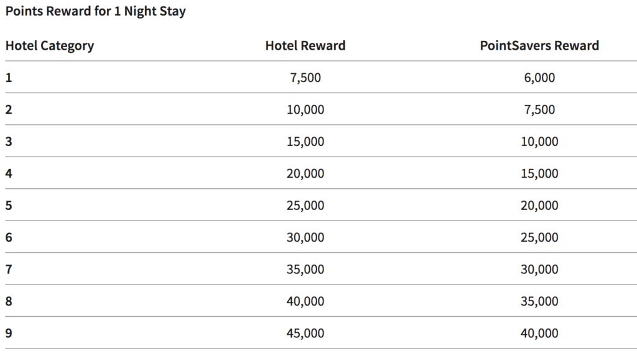Screen dimensions: 637x354
Task: Select the Hotel Reward value for category 4
Action: pos(305,174)
